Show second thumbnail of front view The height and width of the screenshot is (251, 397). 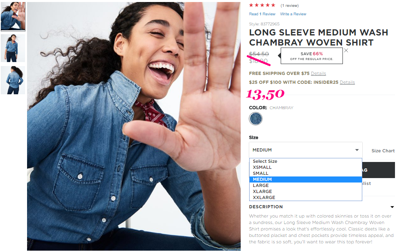click(x=13, y=48)
